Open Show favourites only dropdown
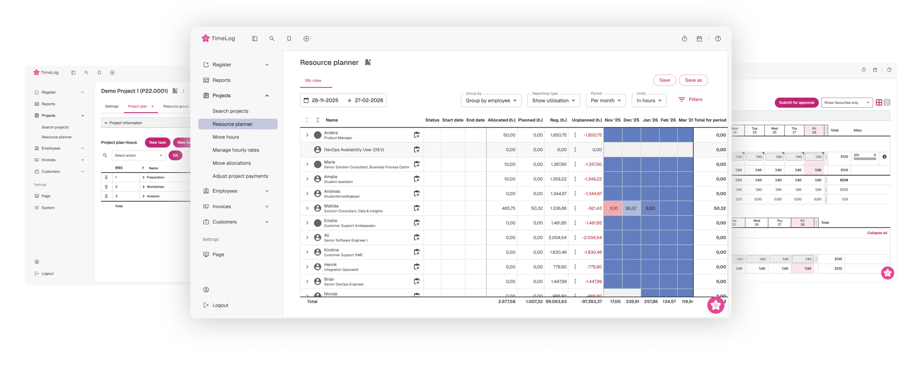This screenshot has width=922, height=376. [x=846, y=103]
